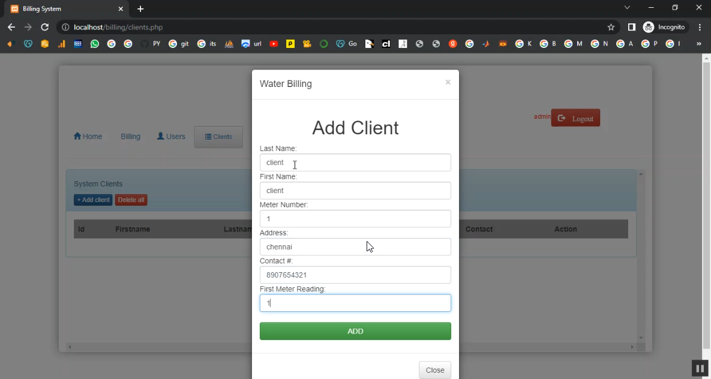This screenshot has height=379, width=711.
Task: Click the red 'Delete all' button
Action: (x=131, y=200)
